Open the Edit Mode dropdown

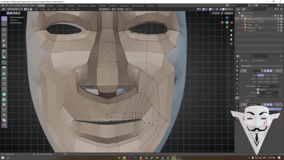coord(15,9)
